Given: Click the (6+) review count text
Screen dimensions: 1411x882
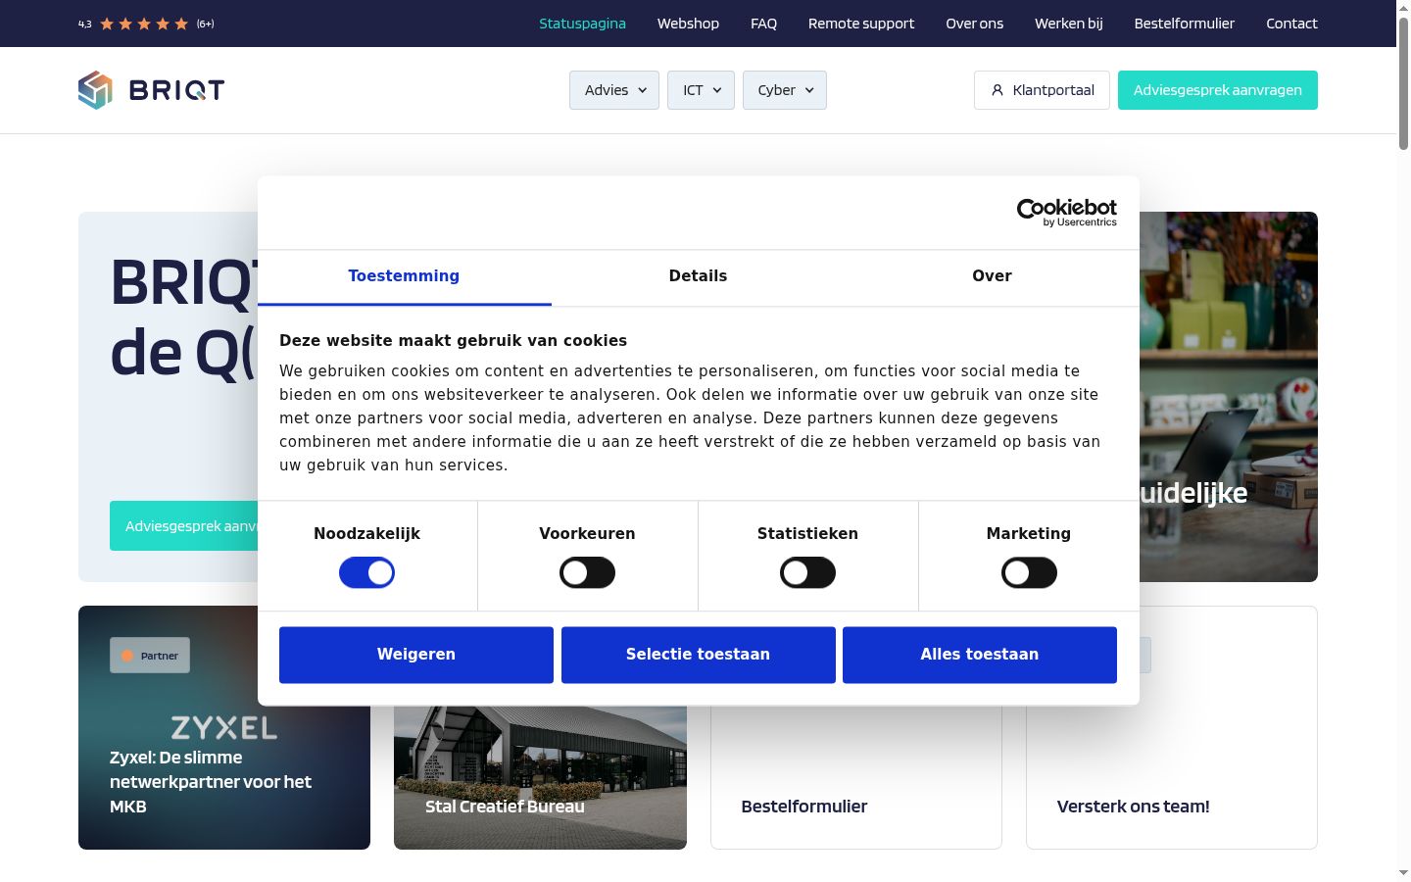Looking at the screenshot, I should 205,24.
